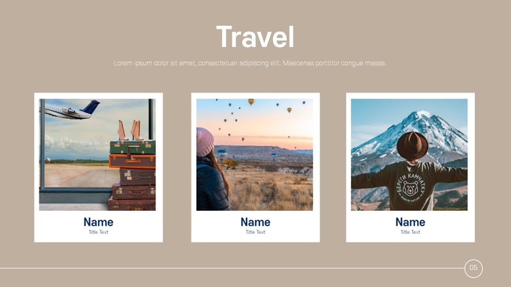Screen dimensions: 511x287
Task: Click the Name label under the suitcases photo
Action: 98,222
